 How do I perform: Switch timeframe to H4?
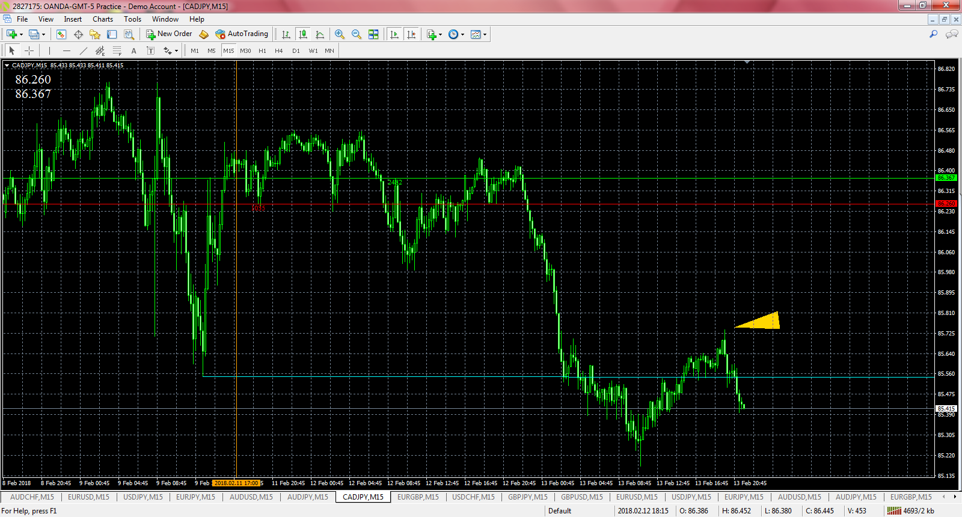coord(279,50)
